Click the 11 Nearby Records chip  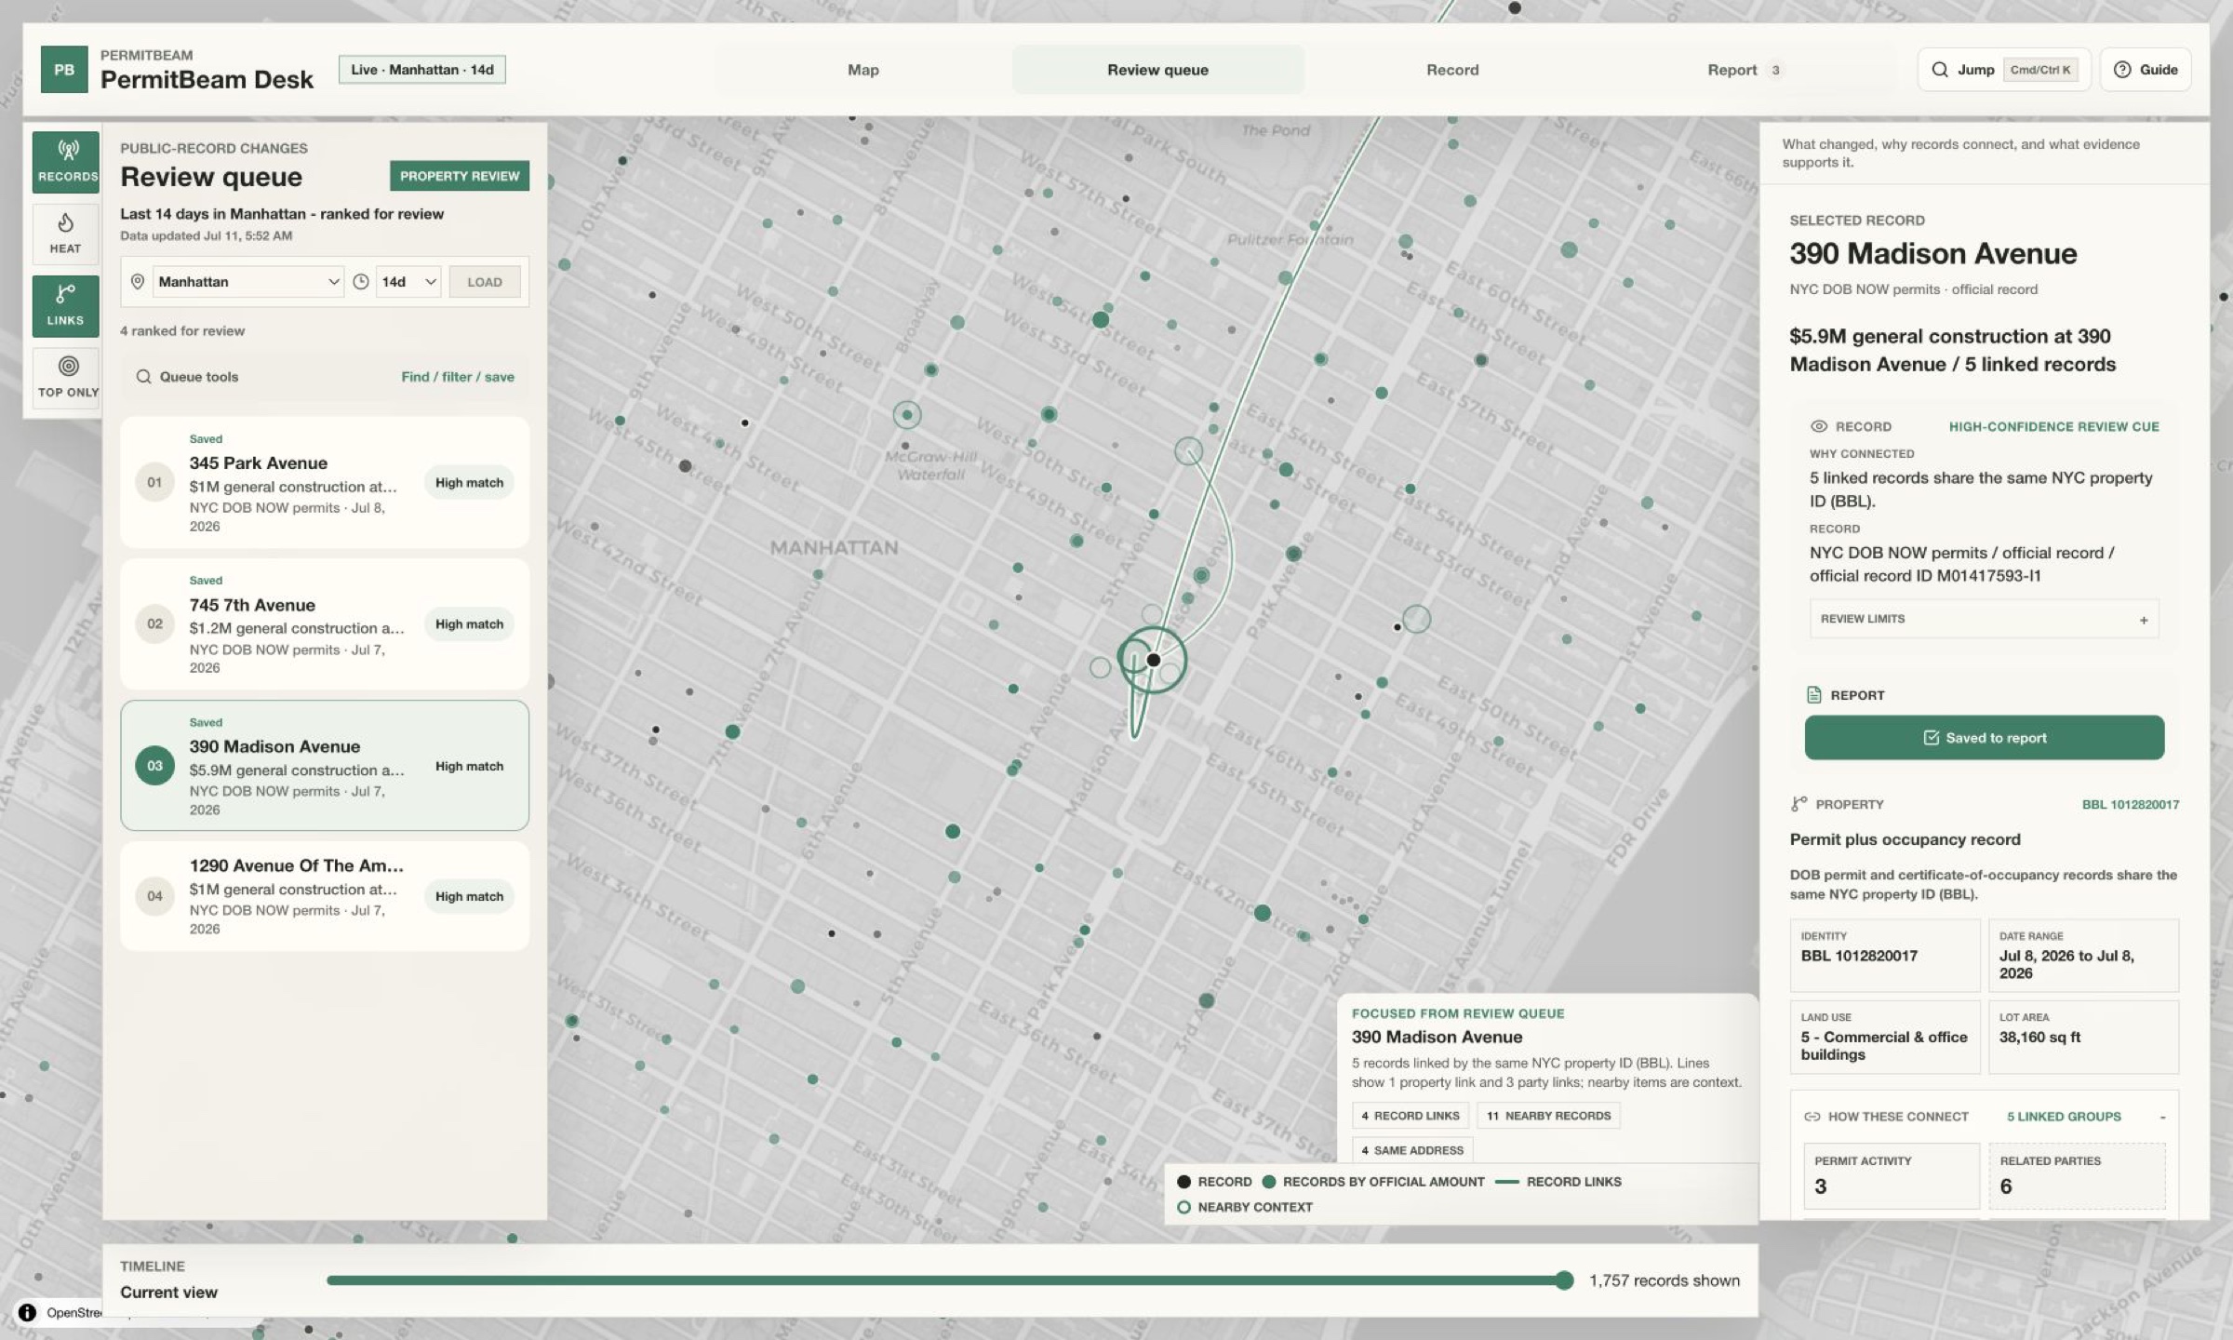pyautogui.click(x=1548, y=1116)
